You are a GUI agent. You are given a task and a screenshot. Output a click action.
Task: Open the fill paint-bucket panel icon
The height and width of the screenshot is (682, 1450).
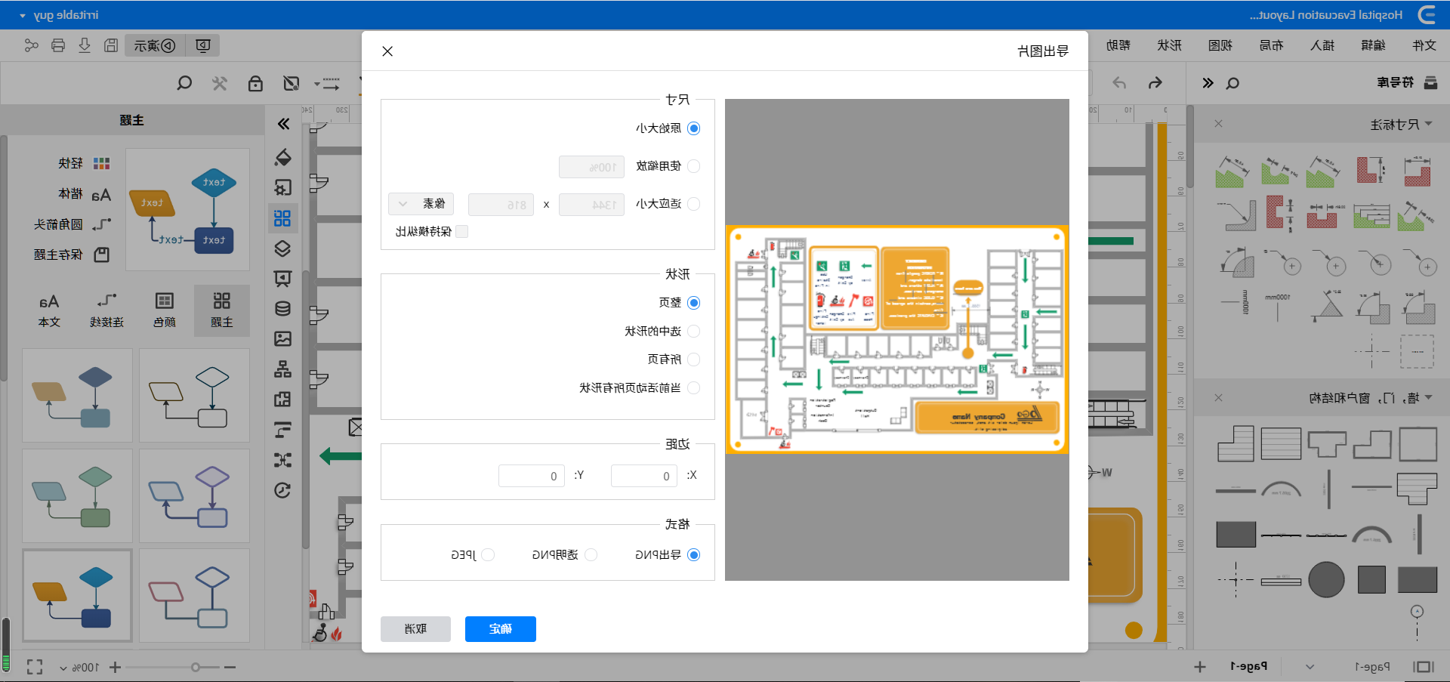[x=283, y=157]
